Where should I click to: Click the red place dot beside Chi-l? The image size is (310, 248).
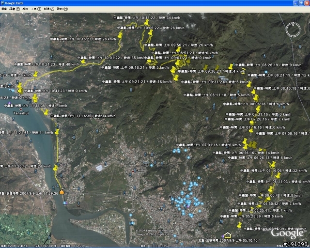click(x=133, y=171)
